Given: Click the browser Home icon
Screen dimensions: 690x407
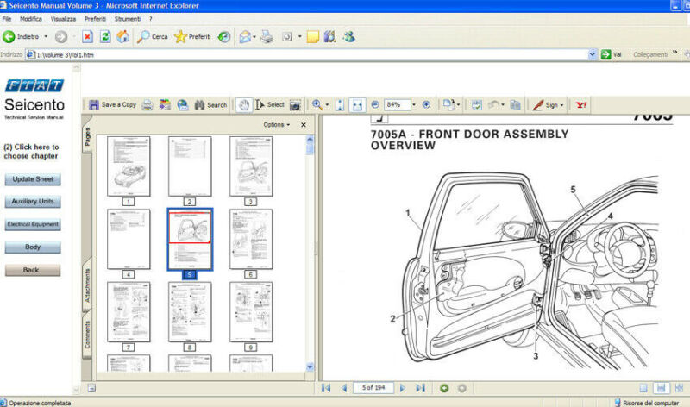Looking at the screenshot, I should pos(122,36).
